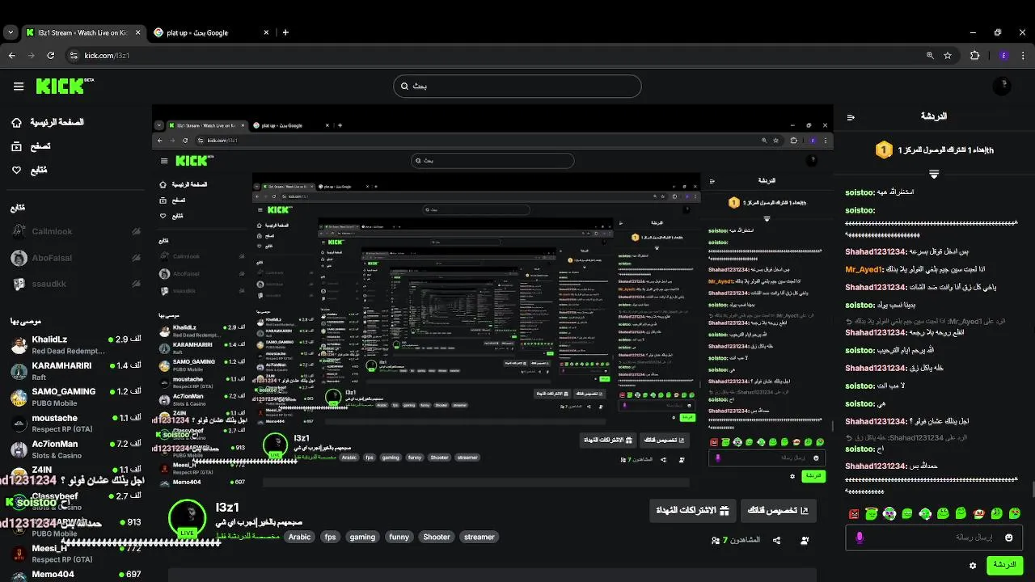Go back in browser history

(11, 55)
